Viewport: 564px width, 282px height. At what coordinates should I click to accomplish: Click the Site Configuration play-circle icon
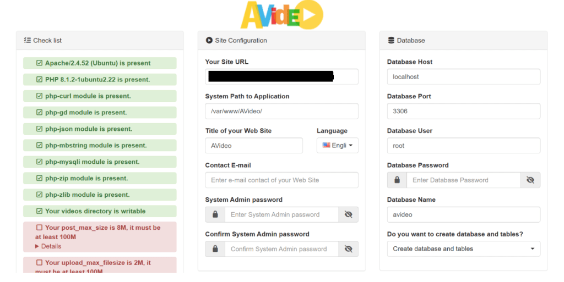click(209, 40)
